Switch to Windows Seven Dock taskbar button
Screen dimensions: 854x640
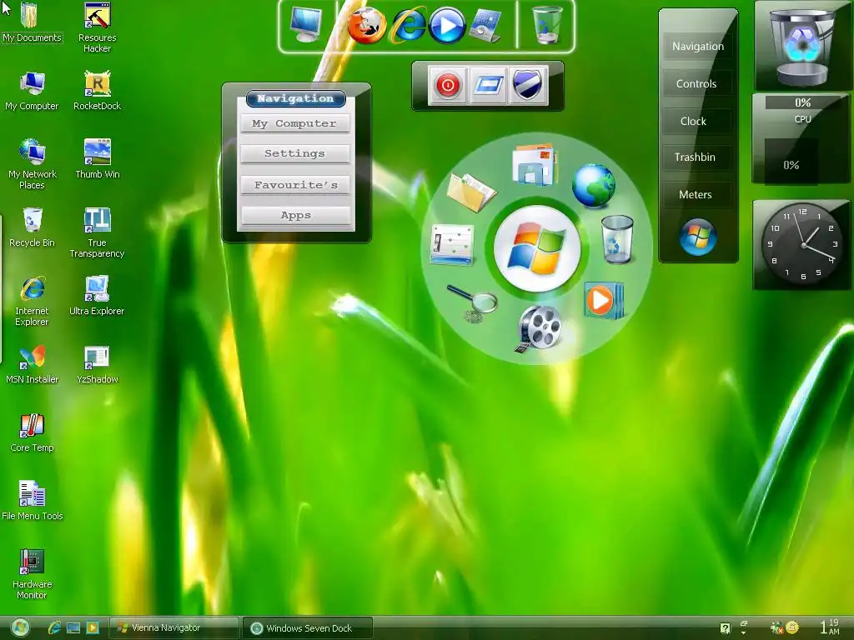pyautogui.click(x=308, y=628)
